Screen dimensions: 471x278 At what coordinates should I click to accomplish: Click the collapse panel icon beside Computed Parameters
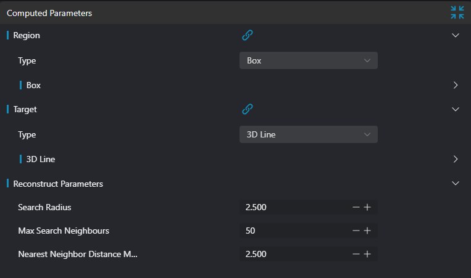457,12
